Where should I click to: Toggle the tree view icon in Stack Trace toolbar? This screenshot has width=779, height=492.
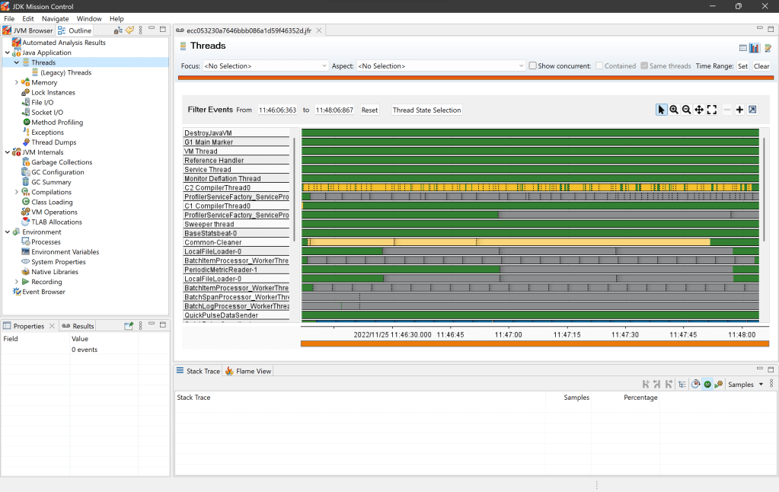point(682,385)
